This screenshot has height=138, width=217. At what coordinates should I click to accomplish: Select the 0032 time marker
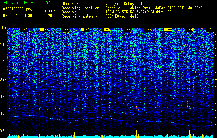[x=44, y=30]
